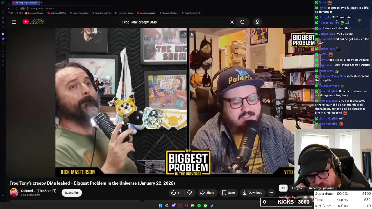Click the magnifier search button

(x=242, y=22)
